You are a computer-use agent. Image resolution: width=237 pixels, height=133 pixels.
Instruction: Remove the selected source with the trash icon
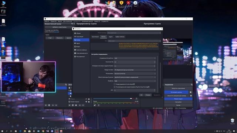point(73,105)
